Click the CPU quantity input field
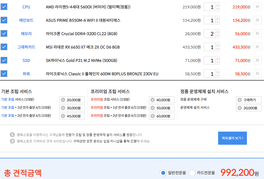264x179 pixels. pos(210,7)
